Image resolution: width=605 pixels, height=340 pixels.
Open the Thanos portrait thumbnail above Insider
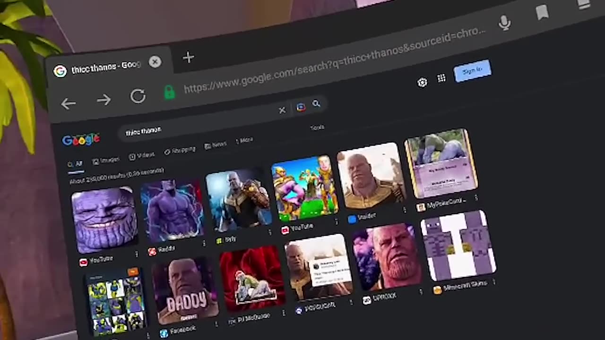pyautogui.click(x=372, y=177)
